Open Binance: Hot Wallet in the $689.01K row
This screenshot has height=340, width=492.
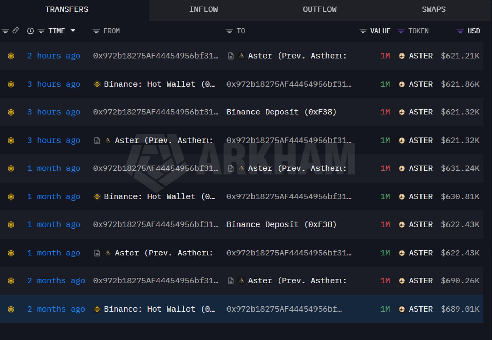point(159,309)
